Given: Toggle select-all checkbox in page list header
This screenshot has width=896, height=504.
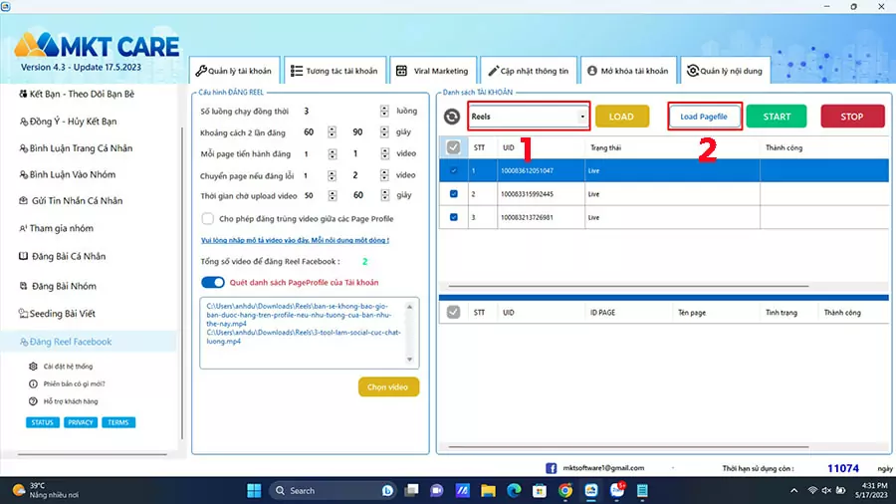Looking at the screenshot, I should 453,312.
